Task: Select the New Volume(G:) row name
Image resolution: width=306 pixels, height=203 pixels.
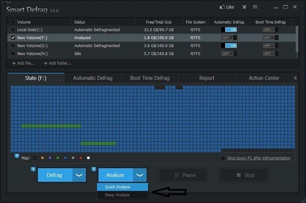Action: point(32,45)
